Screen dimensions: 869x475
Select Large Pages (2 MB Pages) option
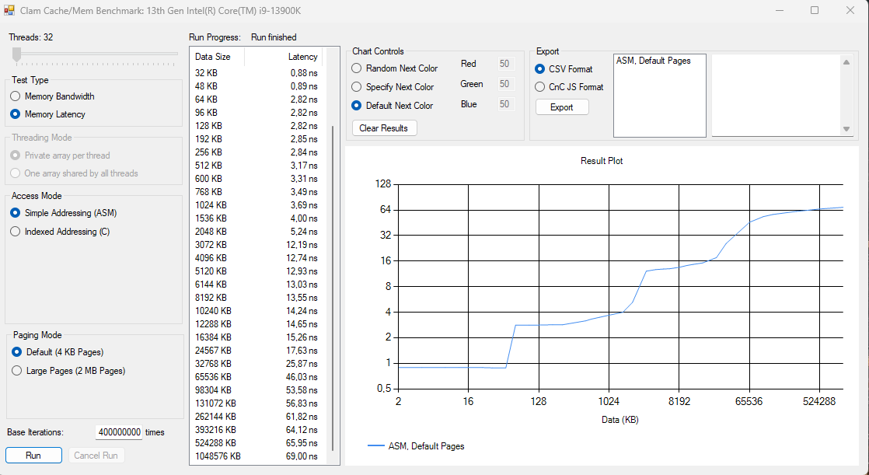[68, 371]
